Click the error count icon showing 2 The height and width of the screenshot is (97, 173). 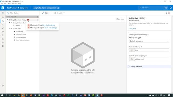169,13
